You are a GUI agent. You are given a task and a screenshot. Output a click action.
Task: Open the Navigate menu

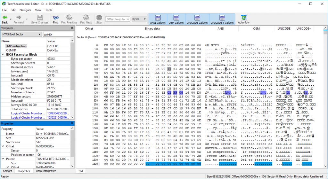click(x=25, y=10)
